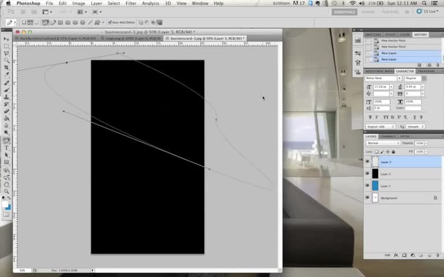The image size is (444, 277).
Task: Toggle Faux Italic in Character panel
Action: click(x=376, y=117)
